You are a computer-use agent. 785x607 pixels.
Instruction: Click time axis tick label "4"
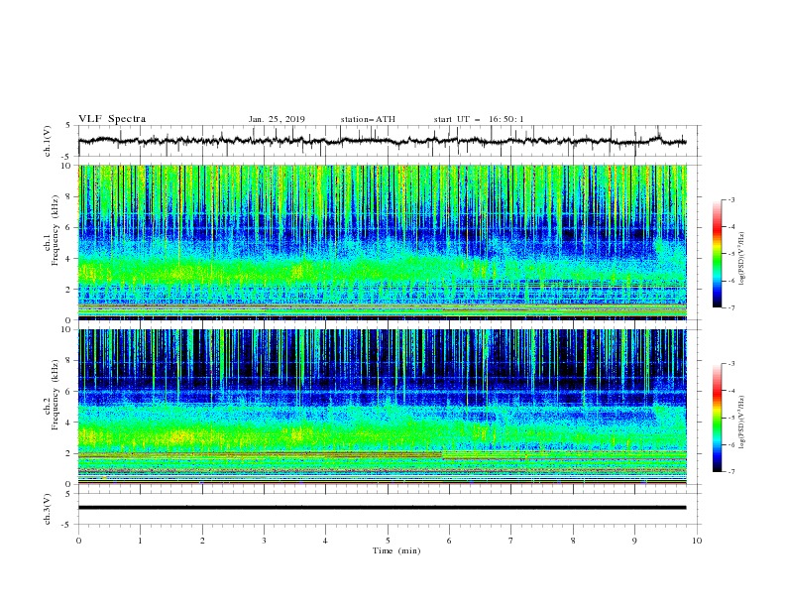(x=325, y=541)
